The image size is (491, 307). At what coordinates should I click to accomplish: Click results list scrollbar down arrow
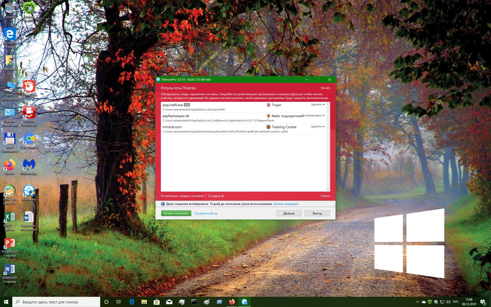328,190
